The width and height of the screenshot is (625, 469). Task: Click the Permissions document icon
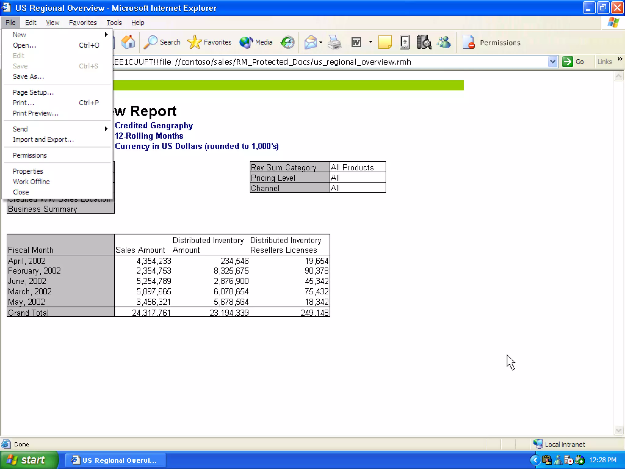(x=469, y=42)
